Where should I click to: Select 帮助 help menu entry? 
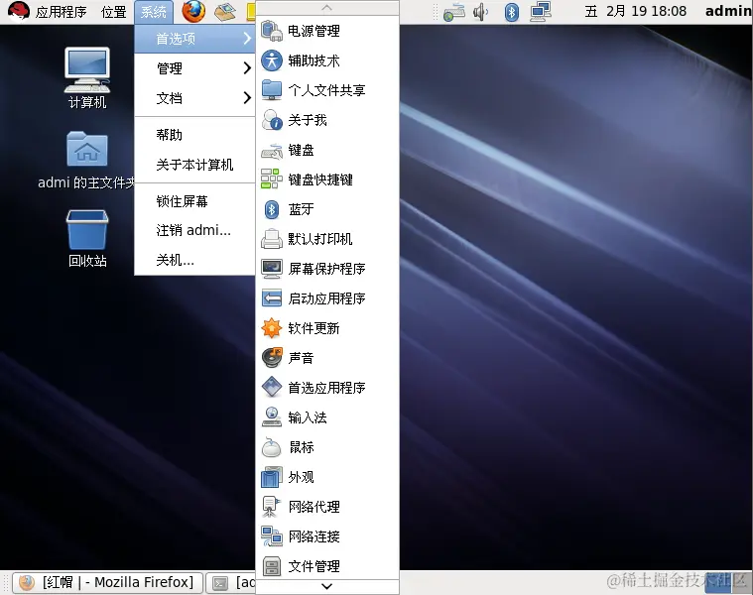pyautogui.click(x=194, y=135)
